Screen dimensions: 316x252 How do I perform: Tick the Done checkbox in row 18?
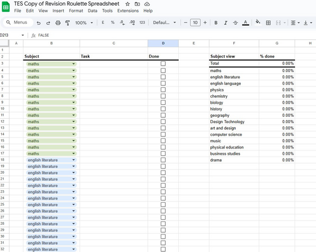click(x=163, y=160)
